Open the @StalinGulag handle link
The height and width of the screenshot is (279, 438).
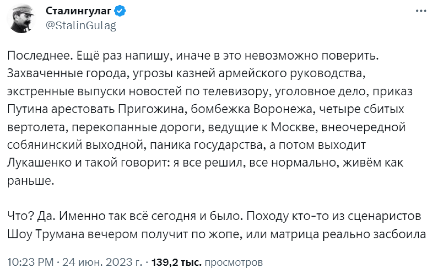(x=81, y=26)
